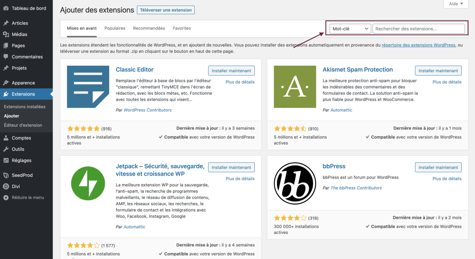The width and height of the screenshot is (475, 259).
Task: Open Réglages via the settings icon
Action: (x=6, y=160)
